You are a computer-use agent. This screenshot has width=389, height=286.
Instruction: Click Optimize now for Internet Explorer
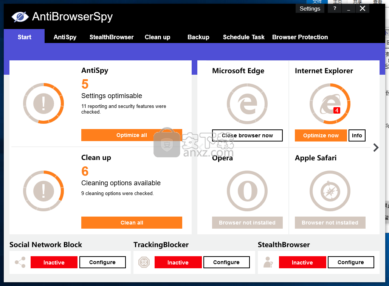point(321,135)
